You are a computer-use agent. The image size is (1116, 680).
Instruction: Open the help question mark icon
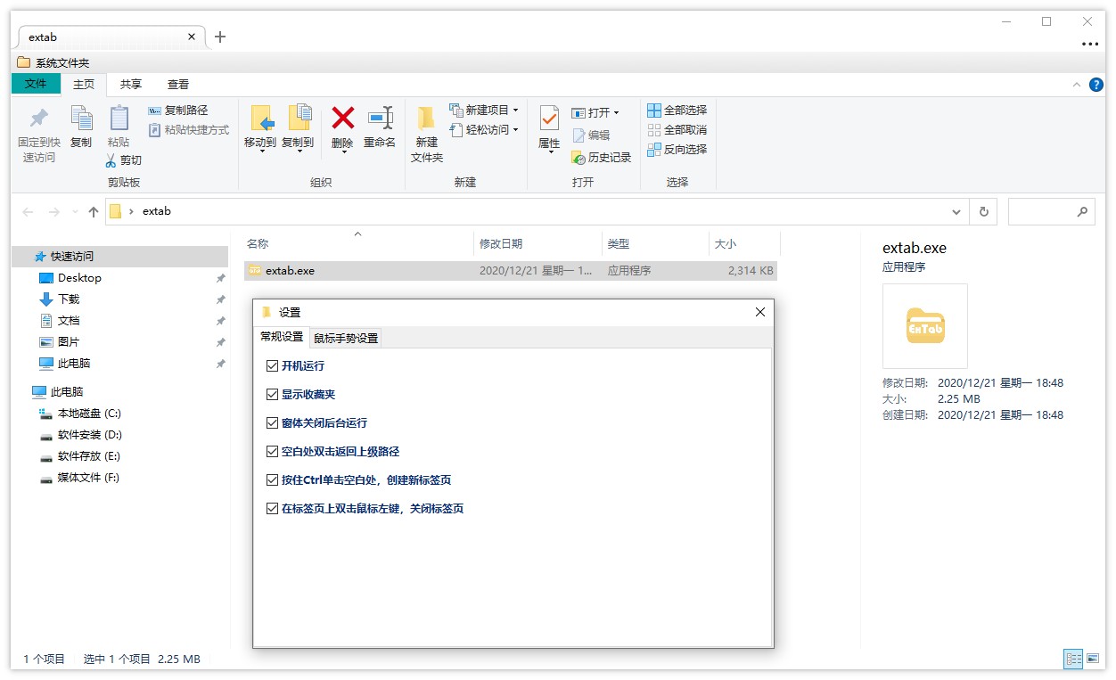pos(1097,84)
